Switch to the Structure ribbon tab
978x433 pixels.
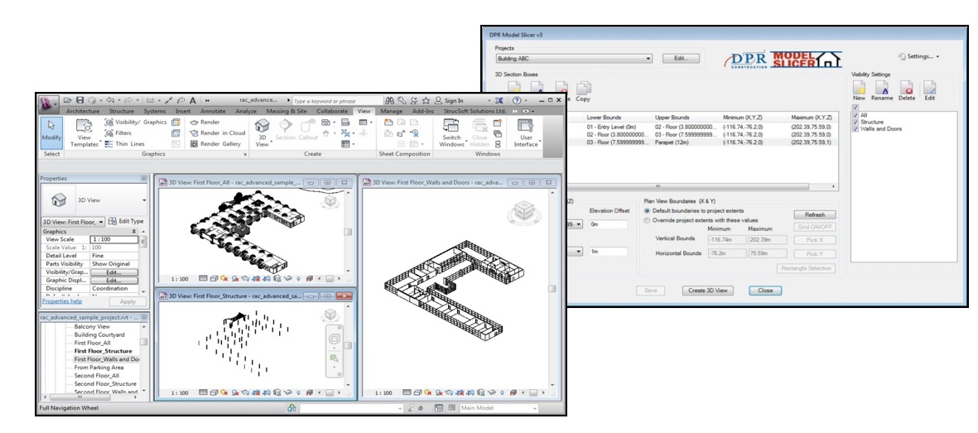tap(122, 111)
